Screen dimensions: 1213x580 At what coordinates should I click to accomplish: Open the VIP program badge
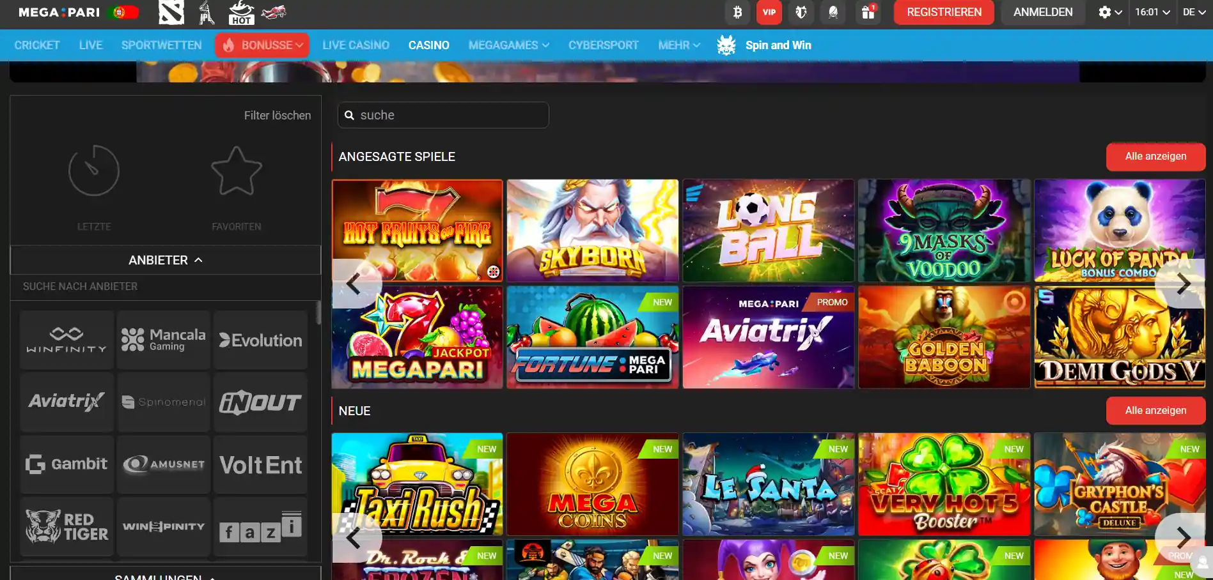pos(769,12)
